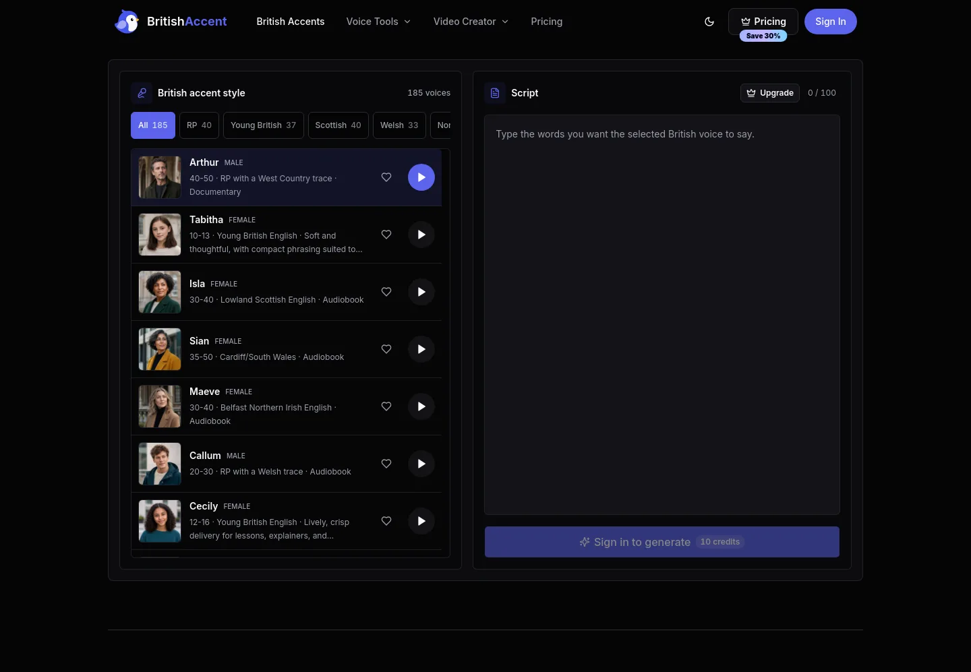This screenshot has height=672, width=971.
Task: Select Maeve's portrait thumbnail
Action: (x=160, y=406)
